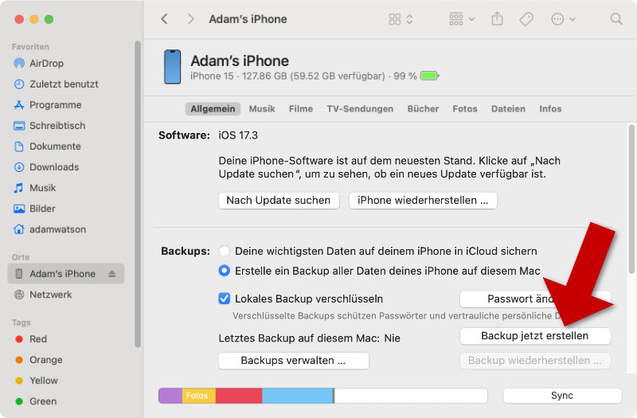Click the main pane vertical scrollbar
The image size is (637, 418).
(631, 199)
